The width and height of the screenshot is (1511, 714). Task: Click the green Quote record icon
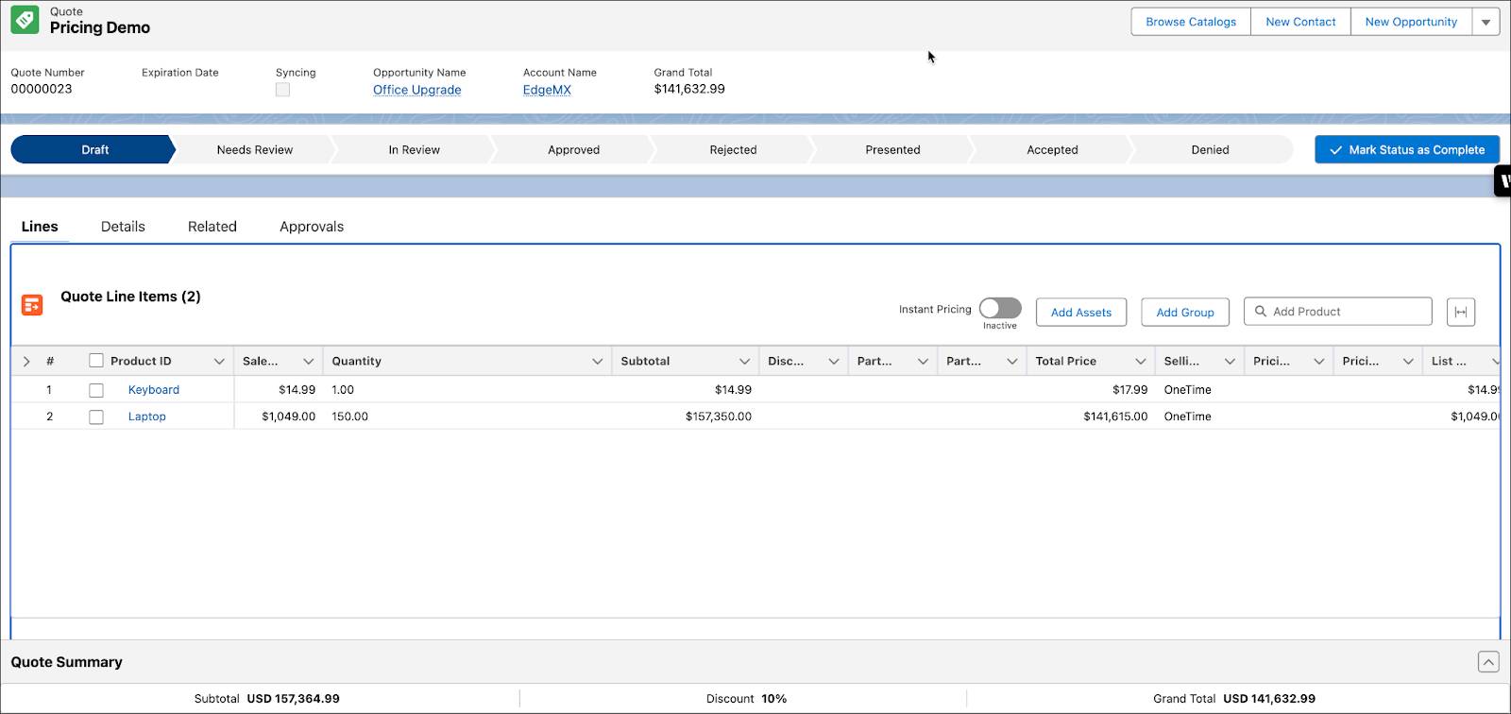pyautogui.click(x=25, y=21)
